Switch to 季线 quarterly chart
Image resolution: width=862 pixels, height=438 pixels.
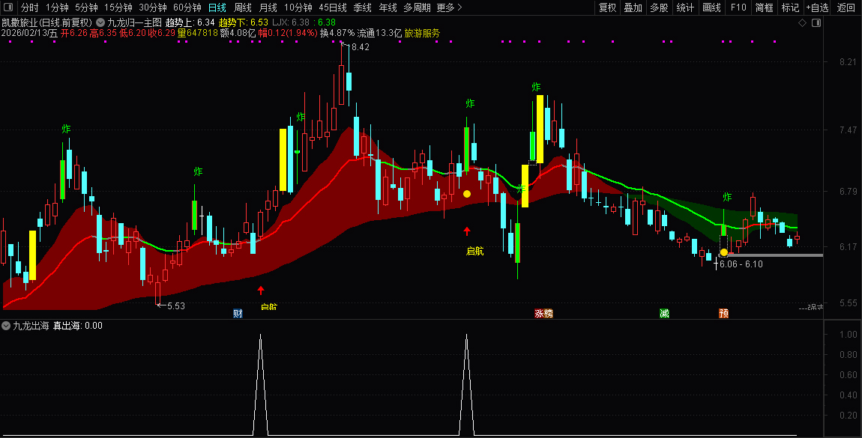point(362,7)
